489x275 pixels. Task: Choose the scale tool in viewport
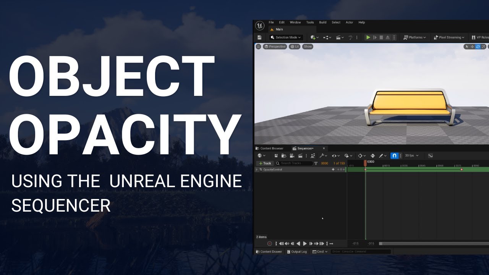pos(483,47)
